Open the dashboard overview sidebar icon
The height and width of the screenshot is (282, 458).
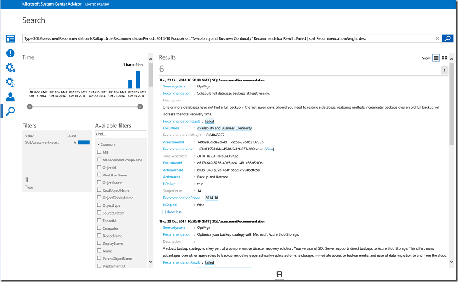tap(10, 39)
